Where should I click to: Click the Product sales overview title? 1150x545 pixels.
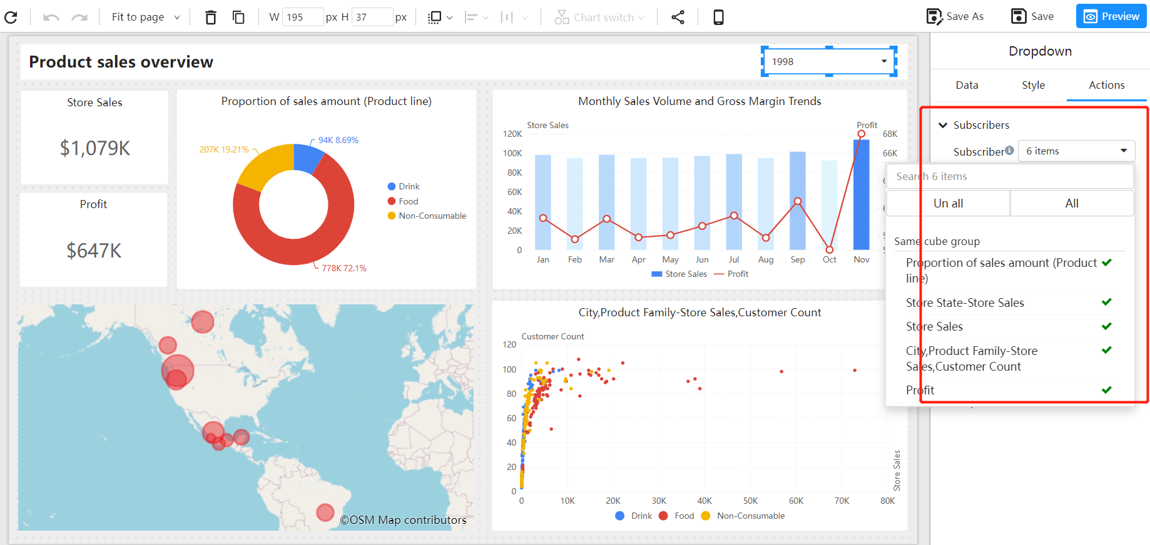121,62
